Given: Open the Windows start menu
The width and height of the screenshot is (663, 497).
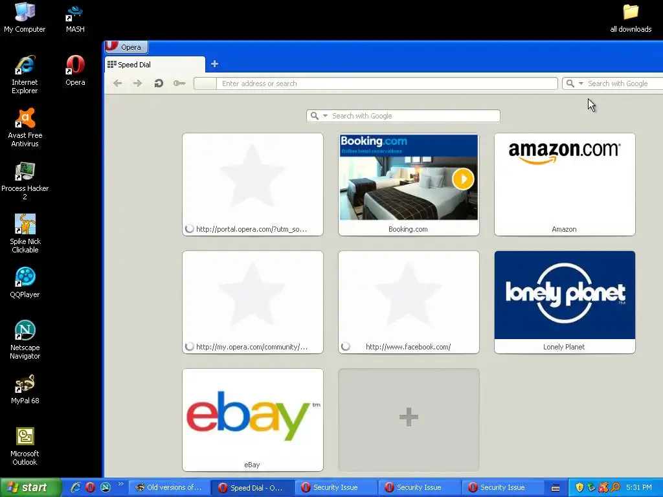Looking at the screenshot, I should pyautogui.click(x=30, y=487).
